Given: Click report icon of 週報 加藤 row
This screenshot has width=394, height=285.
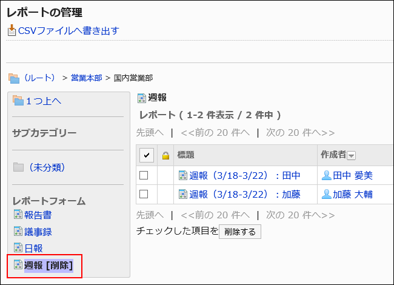Looking at the screenshot, I should 183,194.
